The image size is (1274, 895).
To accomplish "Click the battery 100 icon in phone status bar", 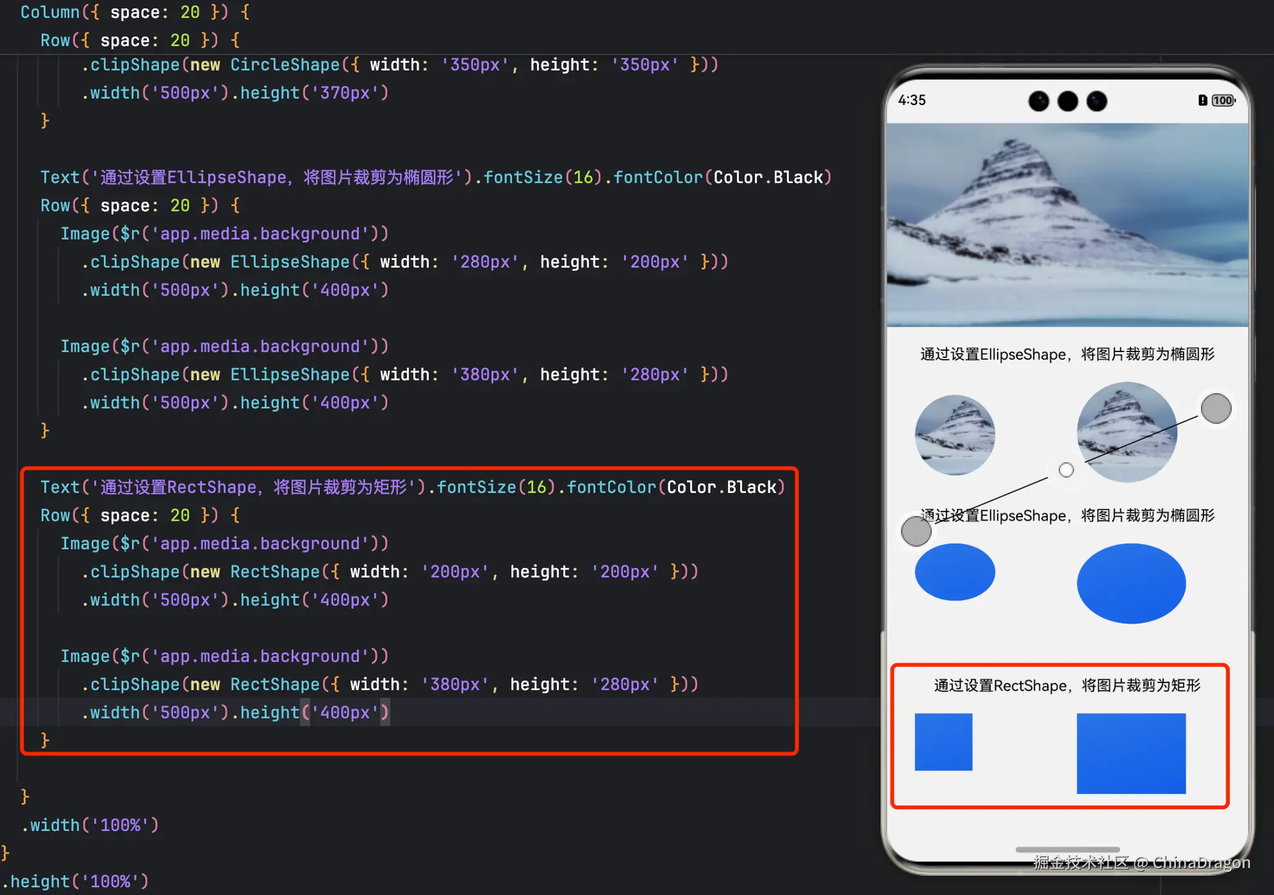I will pyautogui.click(x=1223, y=101).
